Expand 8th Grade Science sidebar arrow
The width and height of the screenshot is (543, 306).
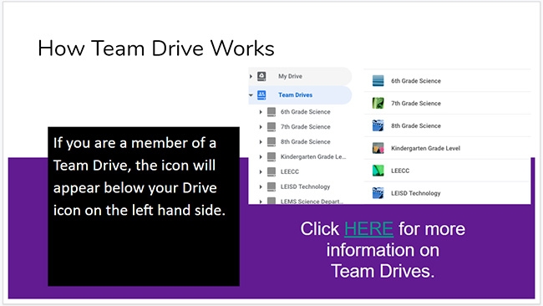[x=261, y=142]
